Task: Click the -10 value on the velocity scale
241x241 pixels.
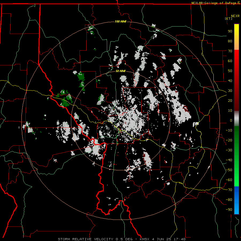Action: point(229,130)
